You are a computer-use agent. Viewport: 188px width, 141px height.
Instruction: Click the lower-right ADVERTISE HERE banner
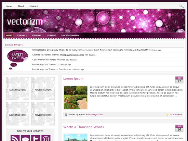click(43, 114)
